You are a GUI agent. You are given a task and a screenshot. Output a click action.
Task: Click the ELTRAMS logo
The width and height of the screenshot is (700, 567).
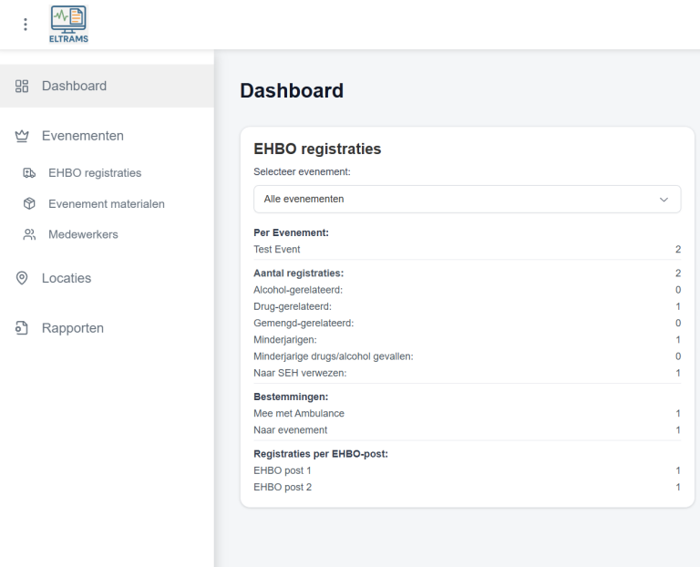69,24
